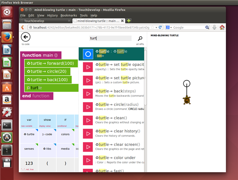Open Amazon from the launcher
The width and height of the screenshot is (238, 180).
click(7, 100)
